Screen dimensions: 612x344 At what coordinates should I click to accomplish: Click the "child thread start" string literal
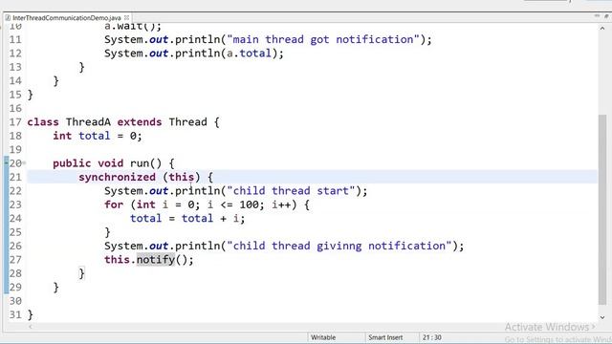point(291,191)
